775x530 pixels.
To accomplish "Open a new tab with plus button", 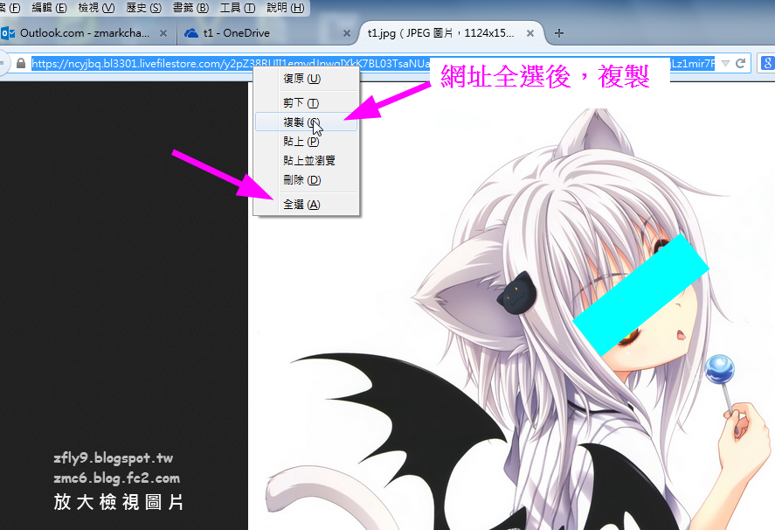I will (x=559, y=33).
